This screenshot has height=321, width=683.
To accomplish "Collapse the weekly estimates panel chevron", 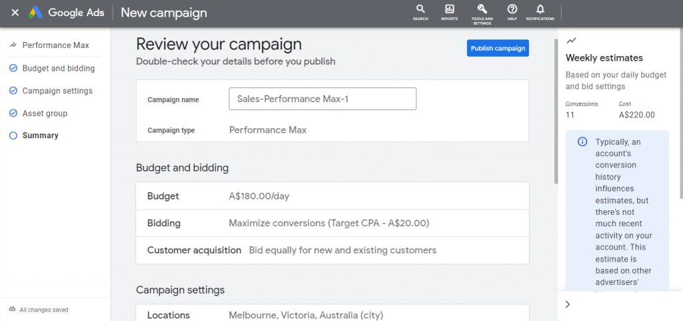I will tap(568, 304).
